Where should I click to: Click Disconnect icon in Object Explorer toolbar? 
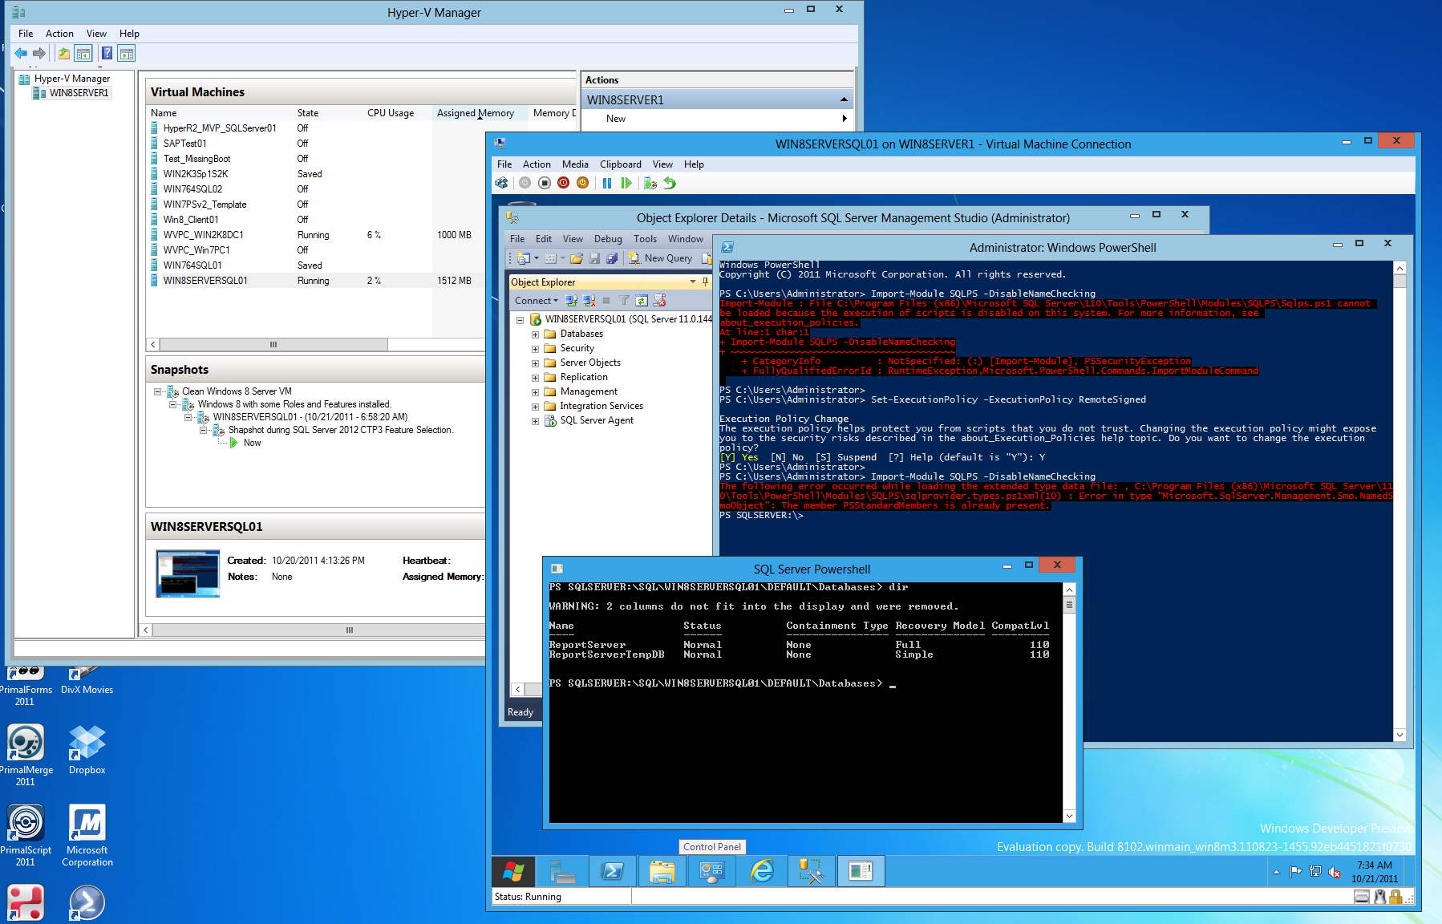[589, 301]
